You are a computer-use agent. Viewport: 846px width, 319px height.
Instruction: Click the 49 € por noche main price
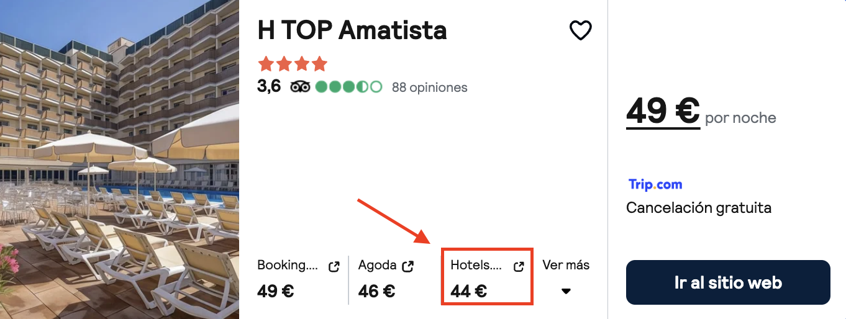(x=701, y=112)
